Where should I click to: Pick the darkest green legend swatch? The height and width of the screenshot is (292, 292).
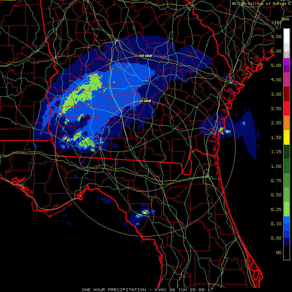[286, 152]
